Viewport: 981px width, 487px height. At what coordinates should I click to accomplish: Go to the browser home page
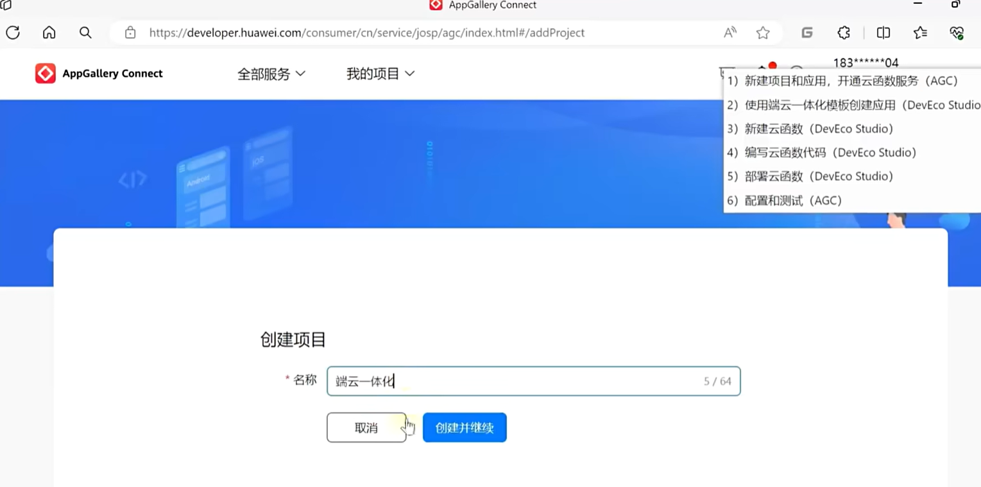click(x=49, y=33)
